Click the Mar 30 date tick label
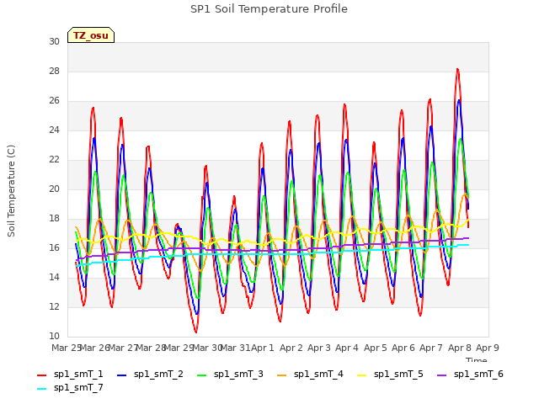Screen dimensions: 539x404 coord(207,348)
